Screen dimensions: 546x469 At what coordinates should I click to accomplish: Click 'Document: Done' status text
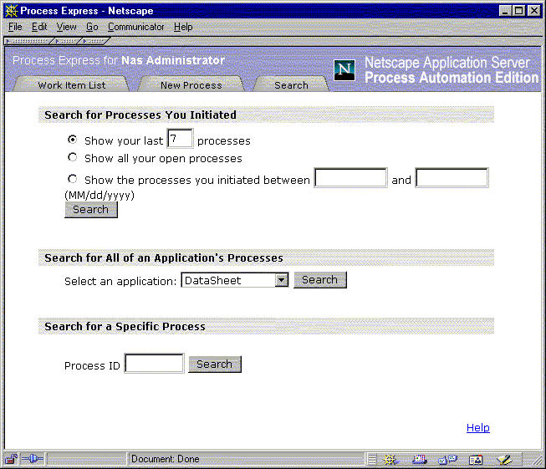pos(165,459)
